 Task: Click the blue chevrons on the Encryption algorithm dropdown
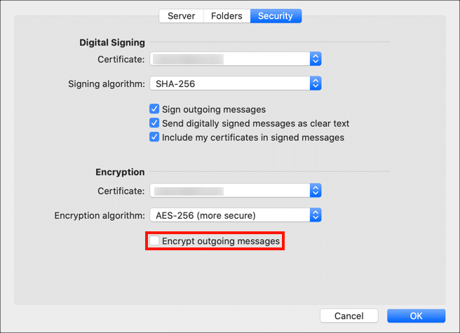[316, 215]
